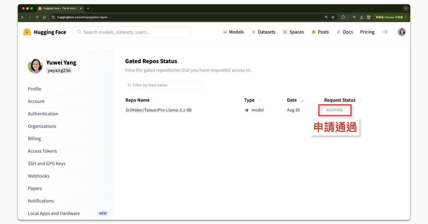
Task: Click the Chrome update available button
Action: click(x=391, y=17)
